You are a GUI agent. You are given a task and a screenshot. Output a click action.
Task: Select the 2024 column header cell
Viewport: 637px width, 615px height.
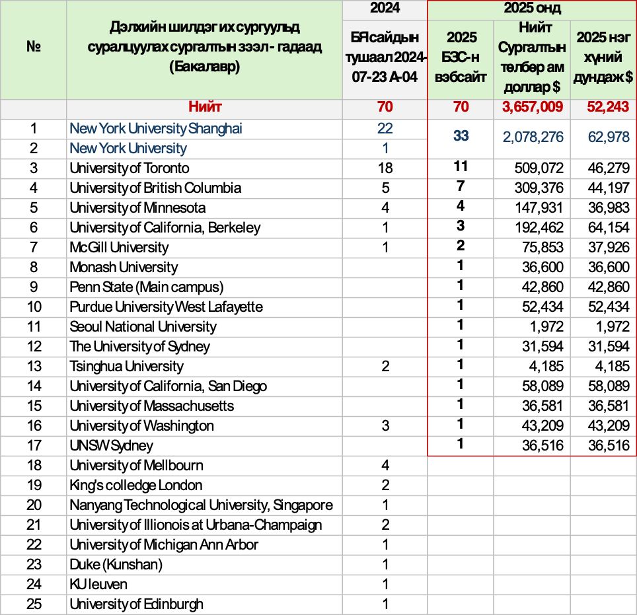385,9
